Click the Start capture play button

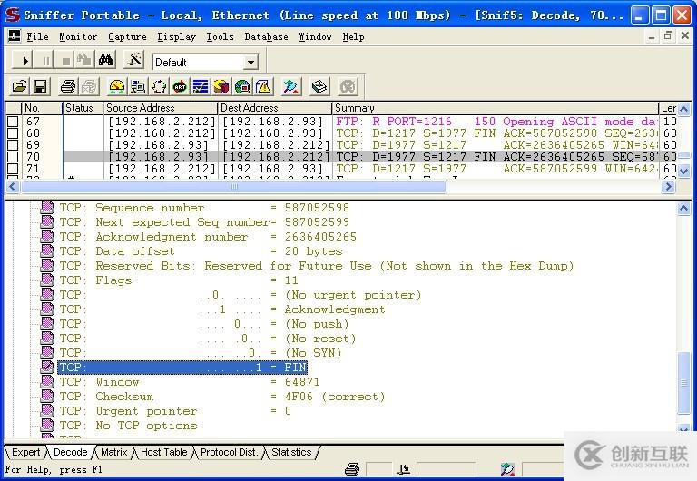[x=25, y=61]
